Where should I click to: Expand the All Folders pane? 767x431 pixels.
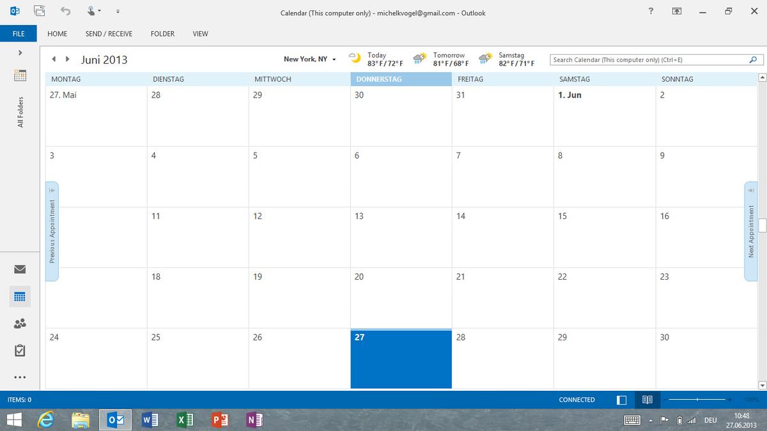point(20,52)
